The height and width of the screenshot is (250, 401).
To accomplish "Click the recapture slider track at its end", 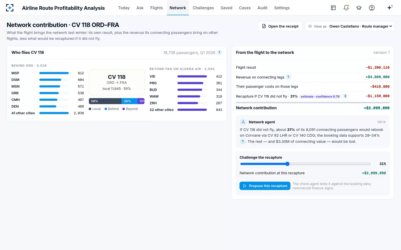I will pos(370,164).
